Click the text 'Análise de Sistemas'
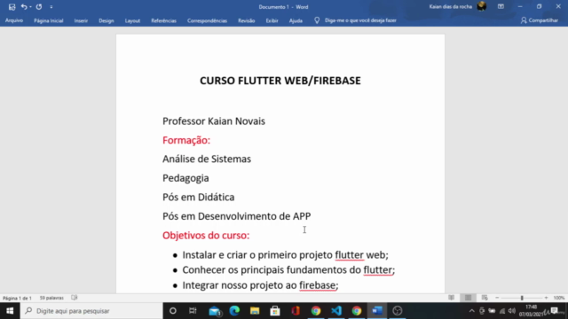568x319 pixels. pos(207,159)
